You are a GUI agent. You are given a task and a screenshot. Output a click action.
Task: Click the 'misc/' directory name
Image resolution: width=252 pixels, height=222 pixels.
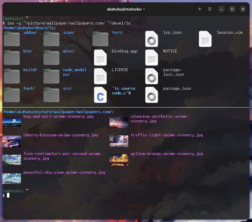pyautogui.click(x=69, y=51)
